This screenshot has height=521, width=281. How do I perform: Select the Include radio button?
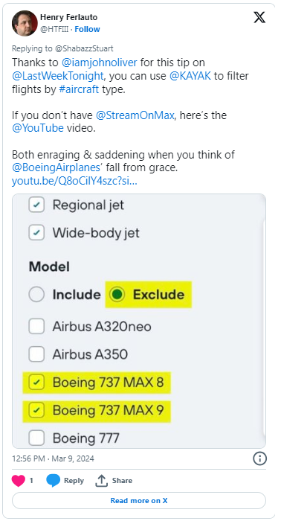tap(36, 295)
